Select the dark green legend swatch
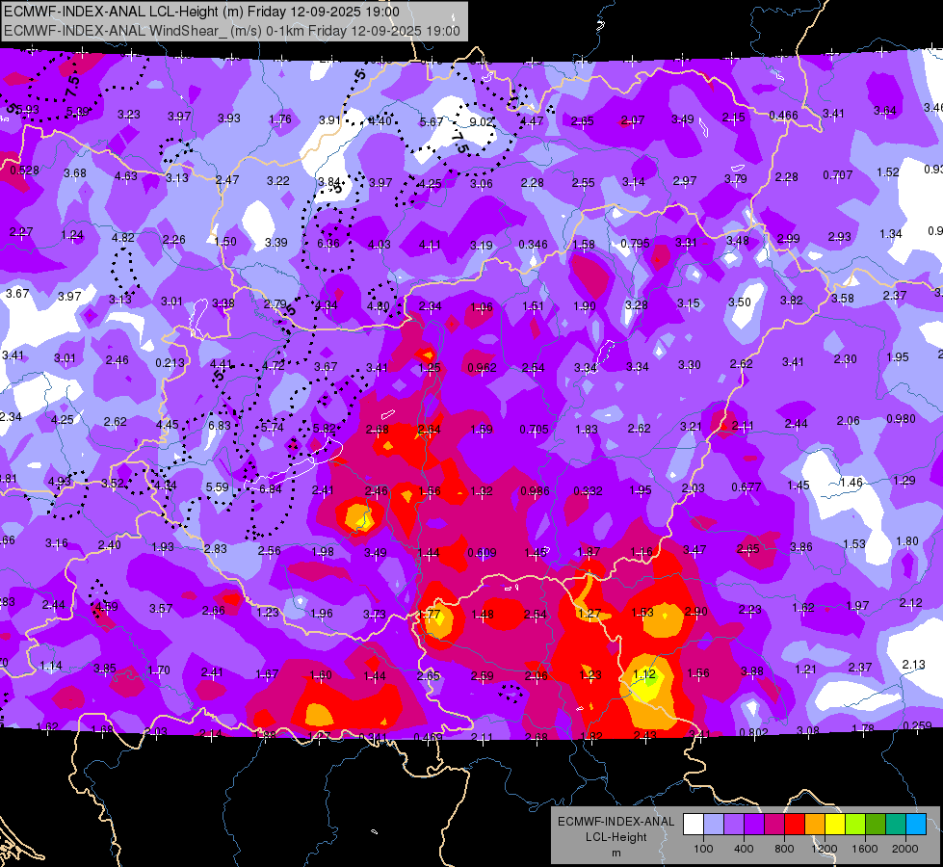 (875, 824)
